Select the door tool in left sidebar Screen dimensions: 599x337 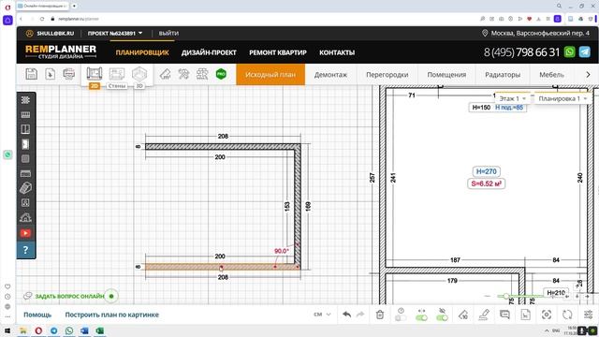click(x=25, y=144)
